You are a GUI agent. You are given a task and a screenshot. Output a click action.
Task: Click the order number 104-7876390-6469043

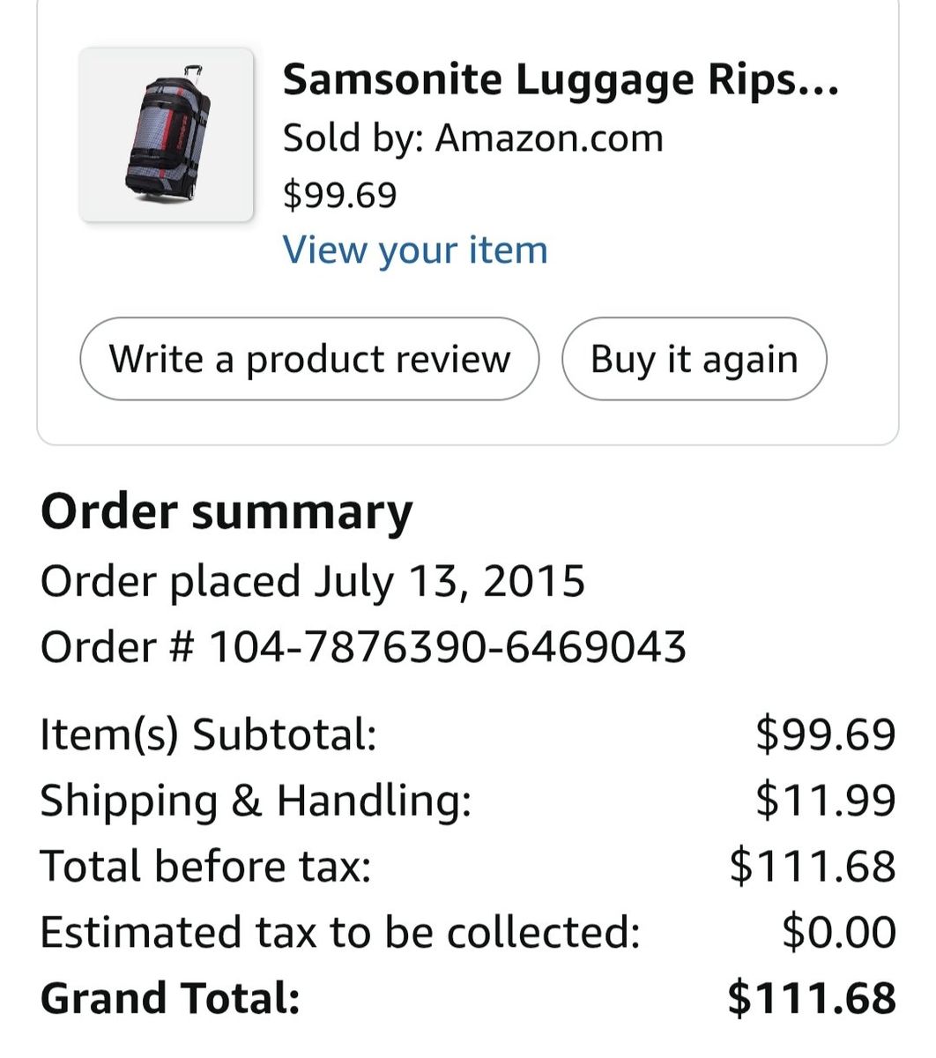pos(447,647)
